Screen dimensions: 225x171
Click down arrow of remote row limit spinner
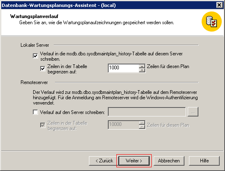(142, 127)
